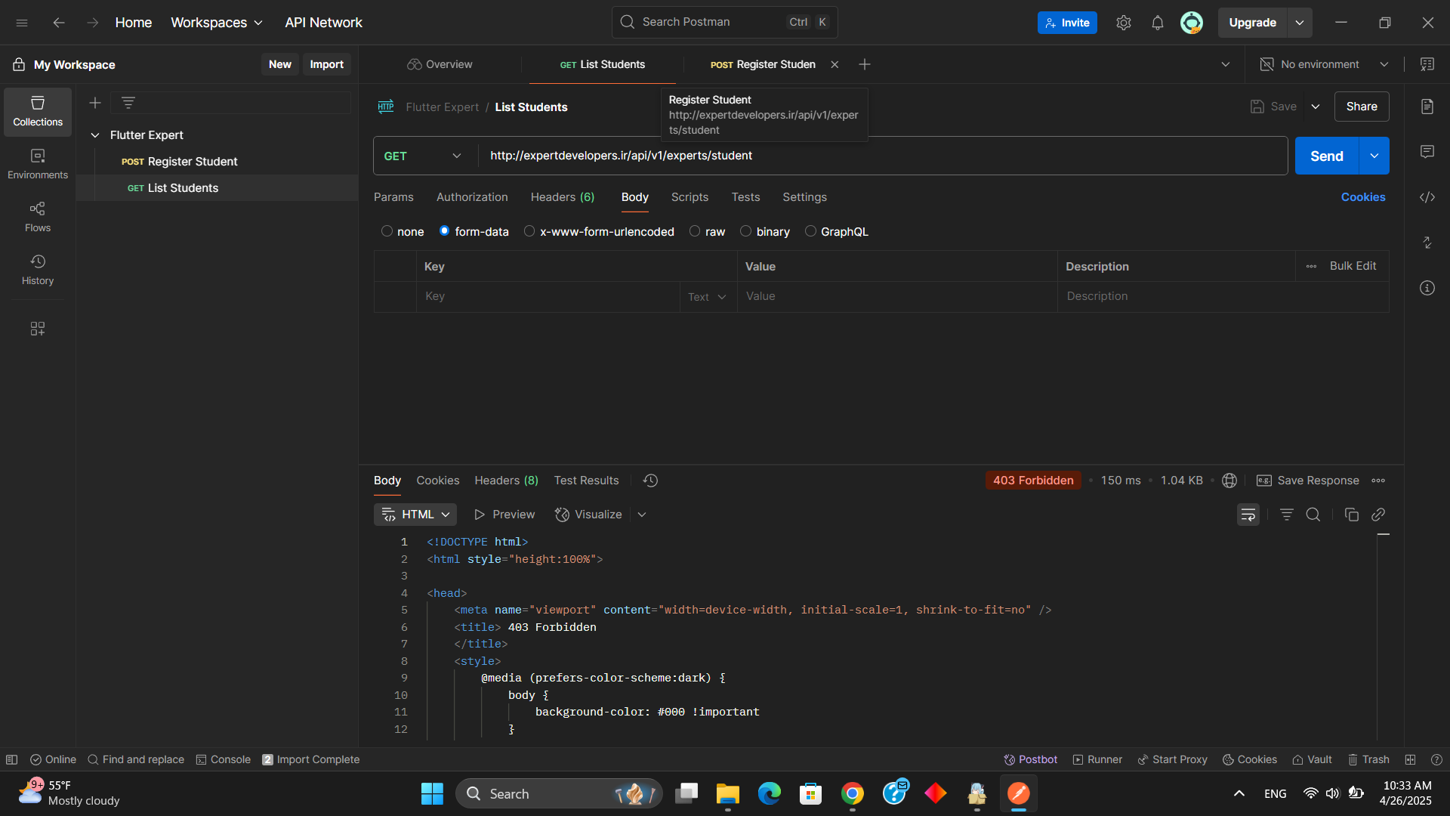Click the Share button
This screenshot has height=816, width=1450.
[1362, 107]
